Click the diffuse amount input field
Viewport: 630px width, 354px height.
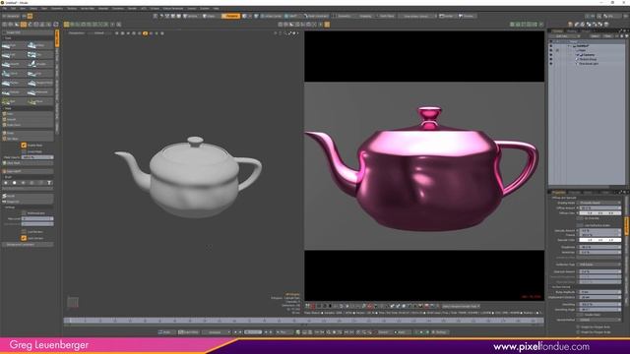pyautogui.click(x=599, y=207)
